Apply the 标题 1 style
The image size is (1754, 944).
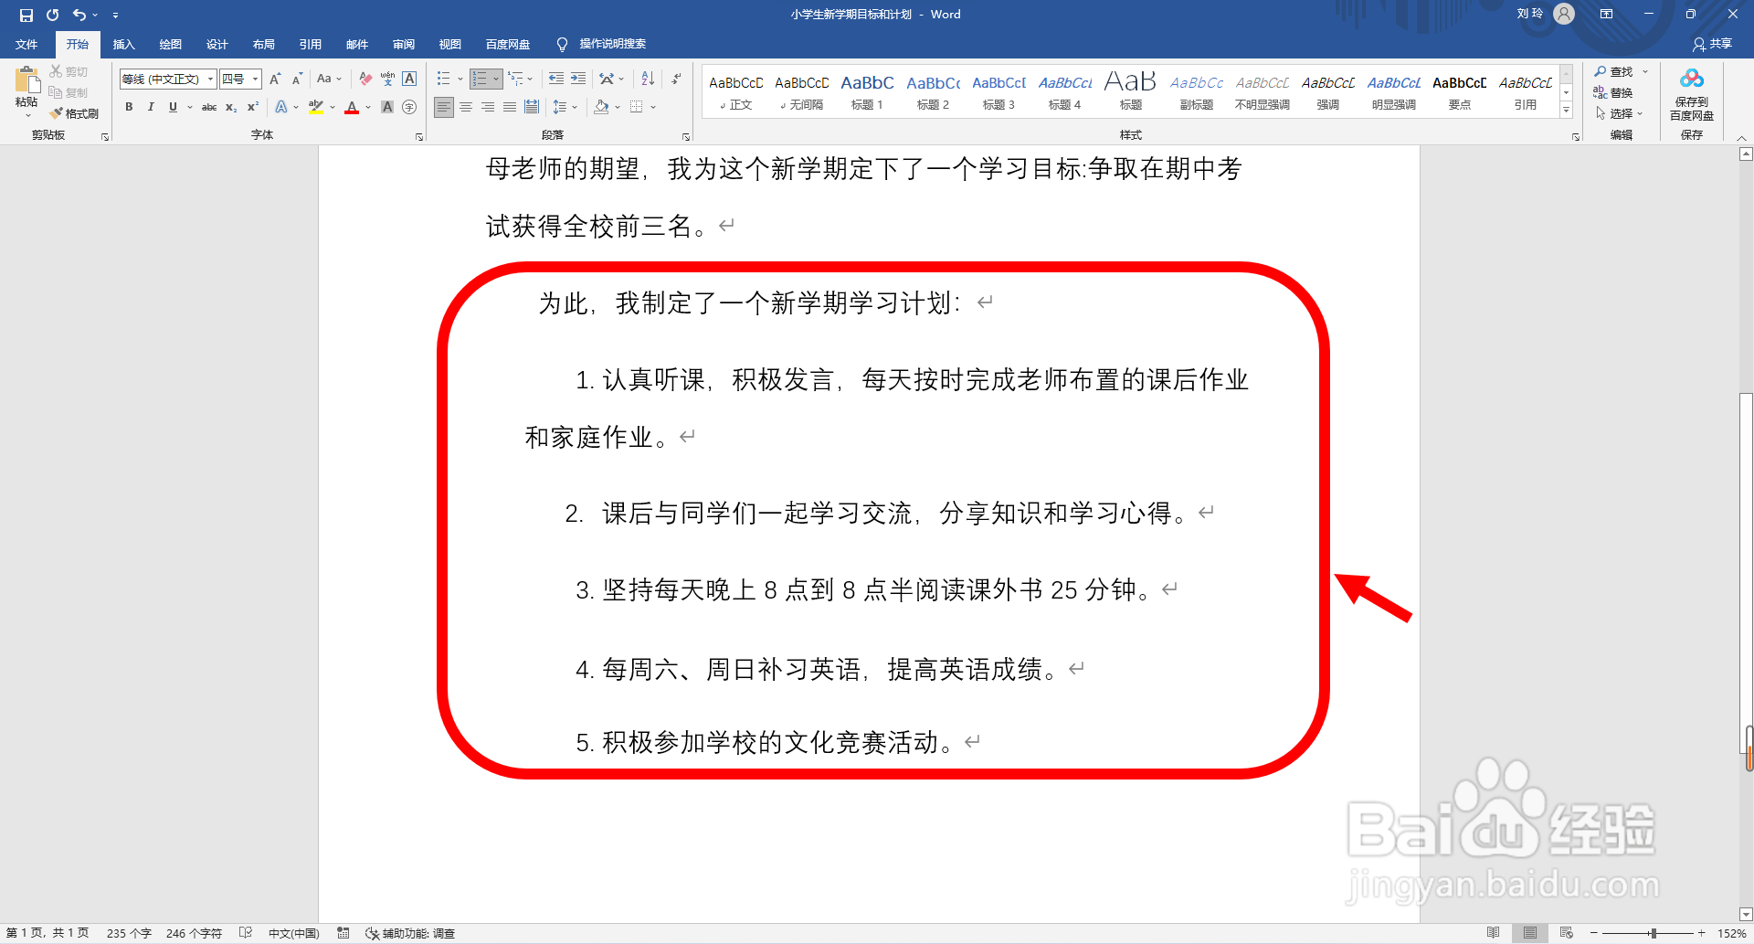click(x=867, y=90)
